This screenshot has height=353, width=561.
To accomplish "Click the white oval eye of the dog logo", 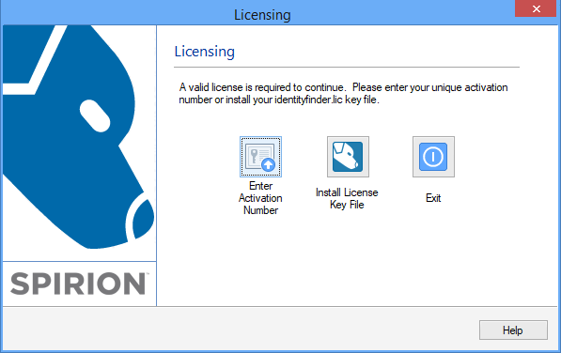I will [95, 115].
